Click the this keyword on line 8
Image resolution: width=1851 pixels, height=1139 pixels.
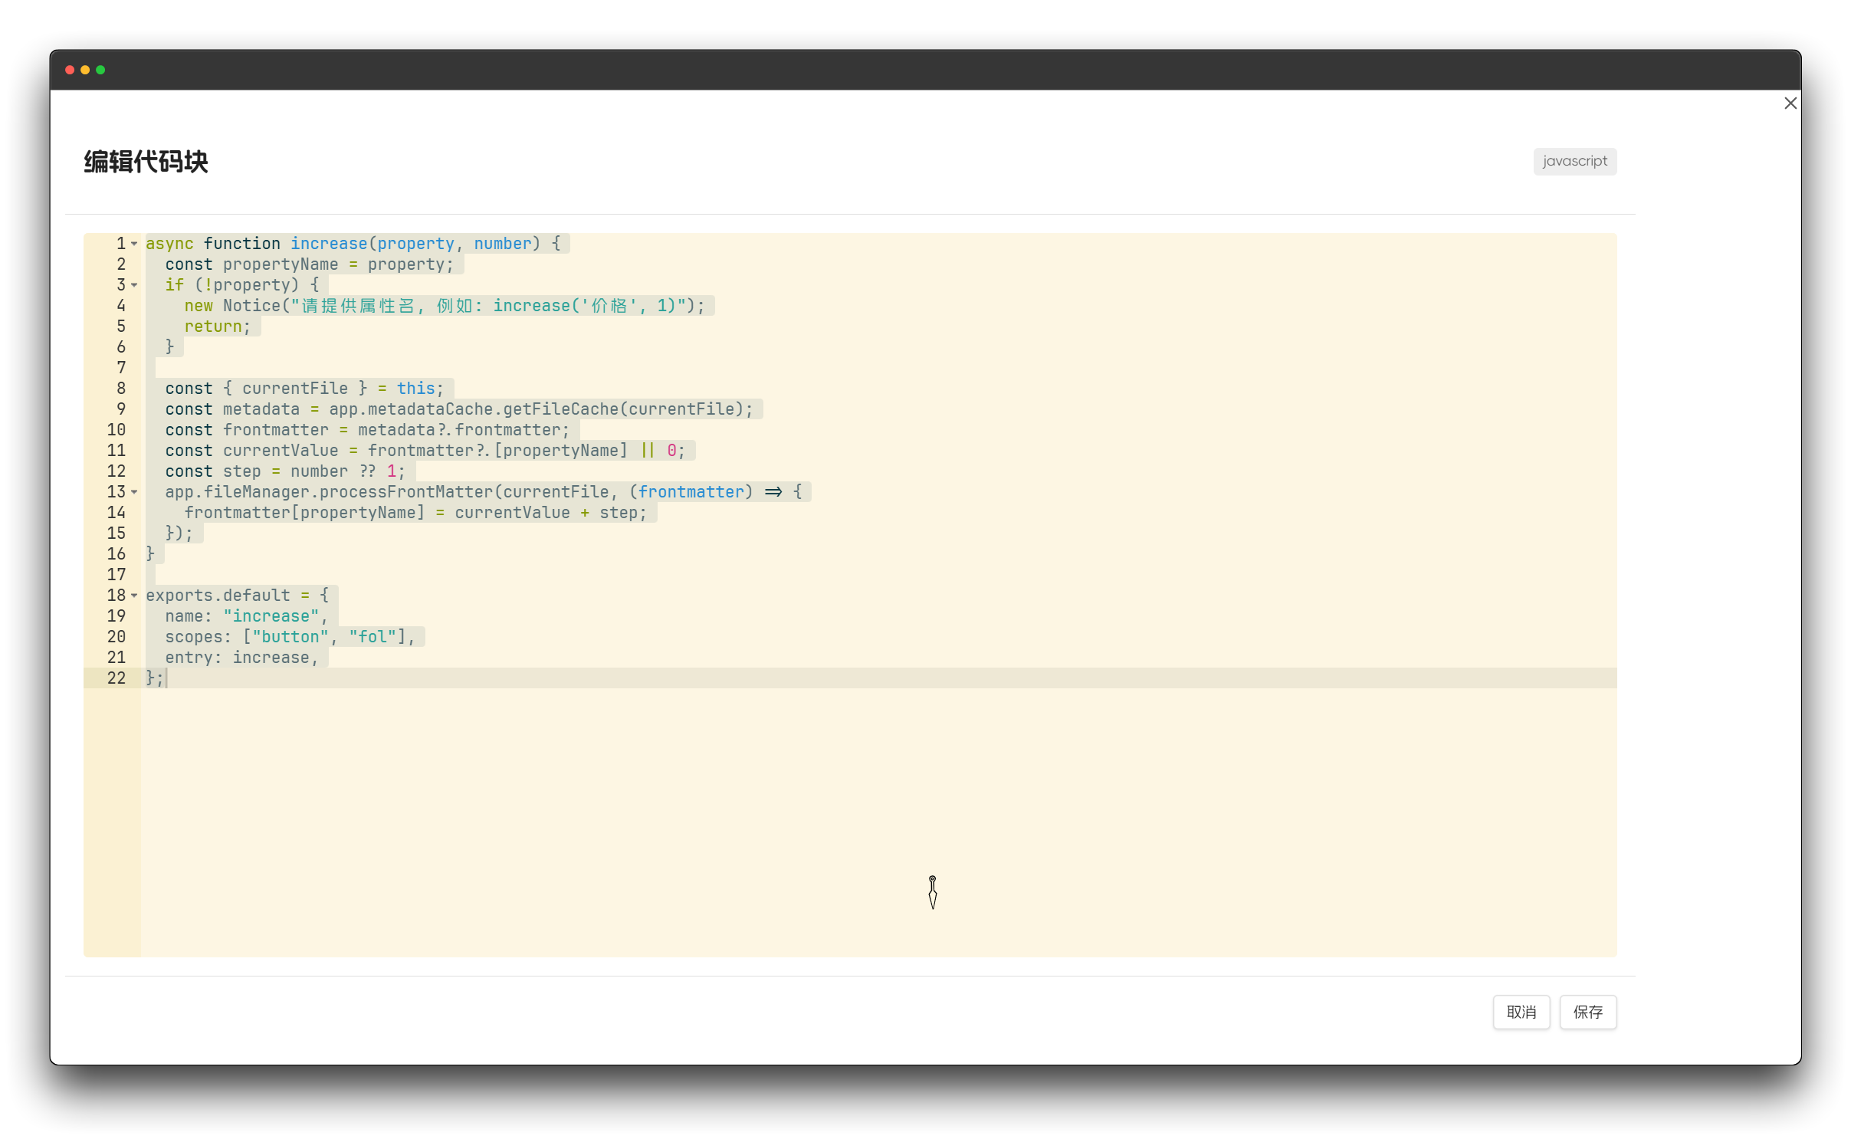(415, 389)
